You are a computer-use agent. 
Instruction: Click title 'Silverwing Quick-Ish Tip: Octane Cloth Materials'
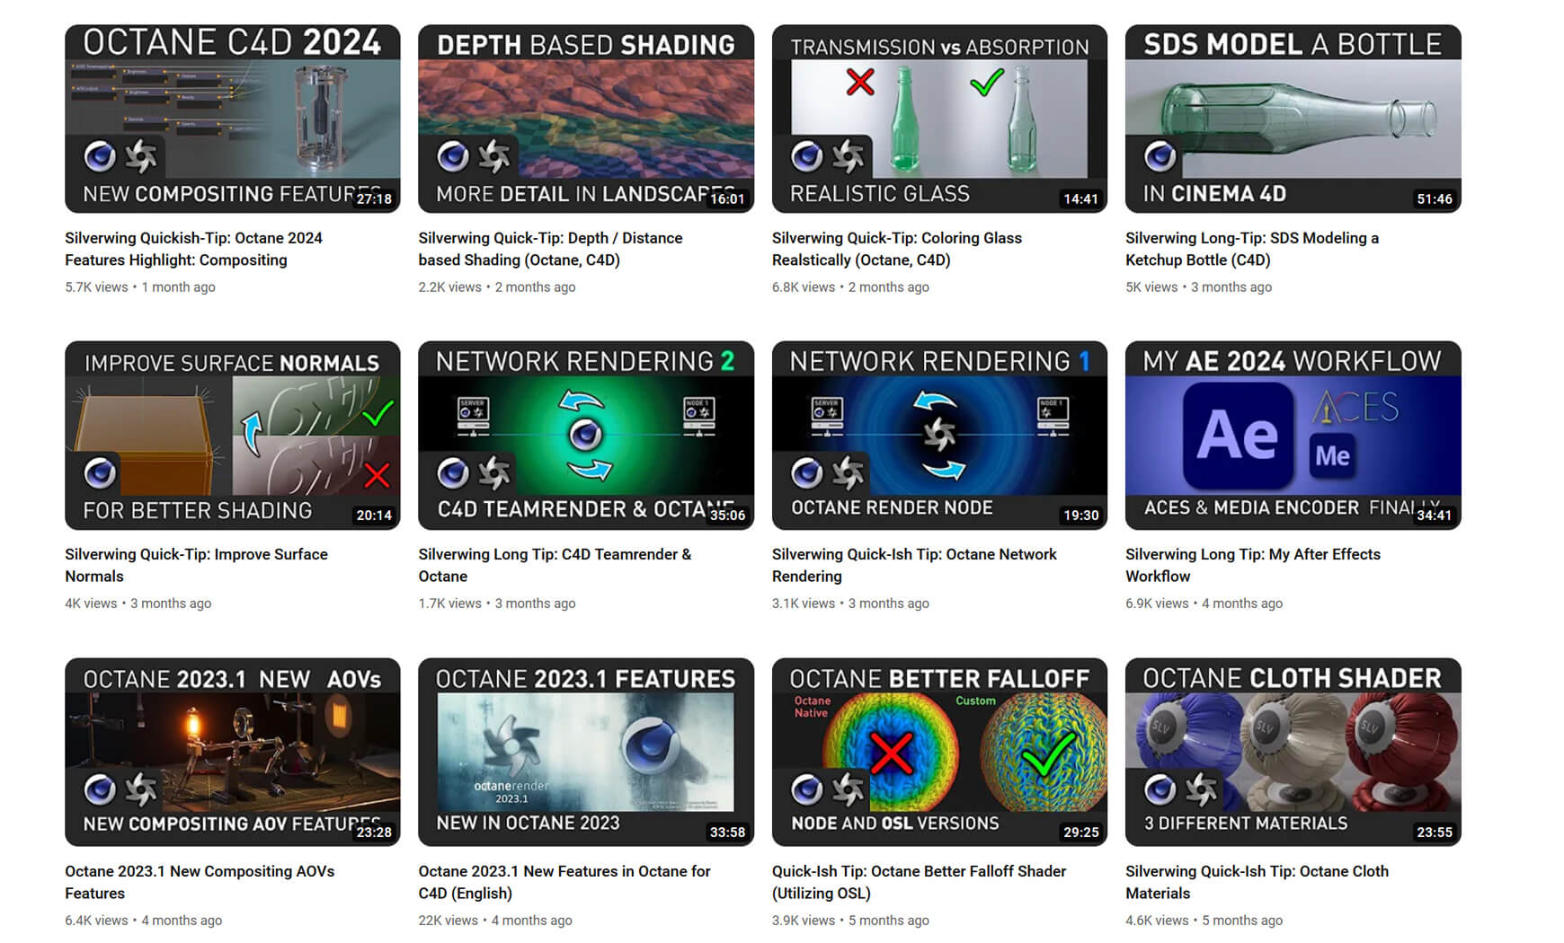click(1257, 882)
